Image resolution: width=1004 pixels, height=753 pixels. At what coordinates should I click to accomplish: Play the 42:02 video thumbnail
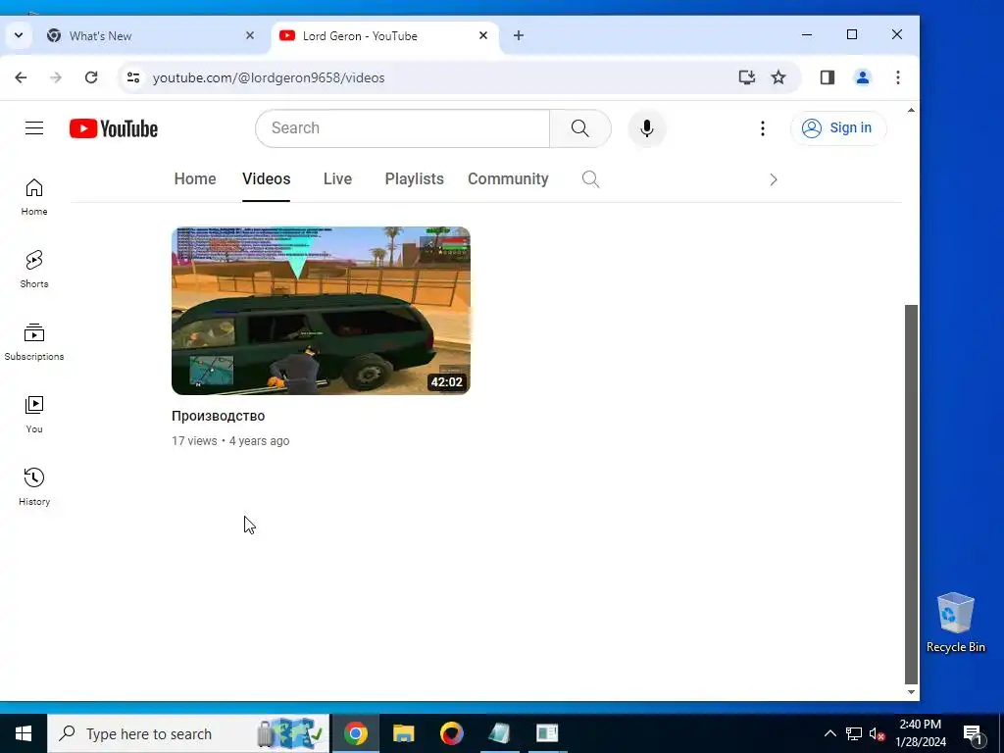click(321, 311)
